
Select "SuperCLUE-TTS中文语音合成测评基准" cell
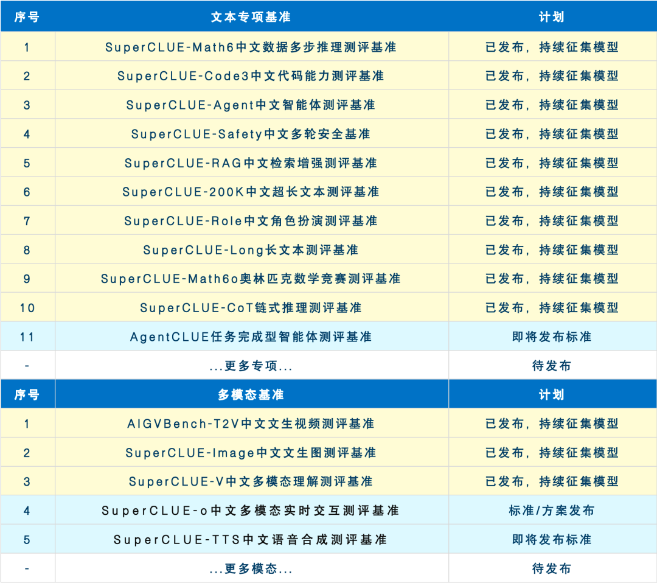(x=251, y=539)
